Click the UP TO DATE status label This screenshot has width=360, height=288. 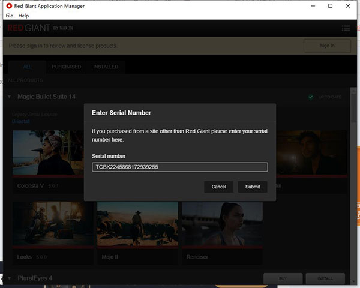(x=329, y=97)
